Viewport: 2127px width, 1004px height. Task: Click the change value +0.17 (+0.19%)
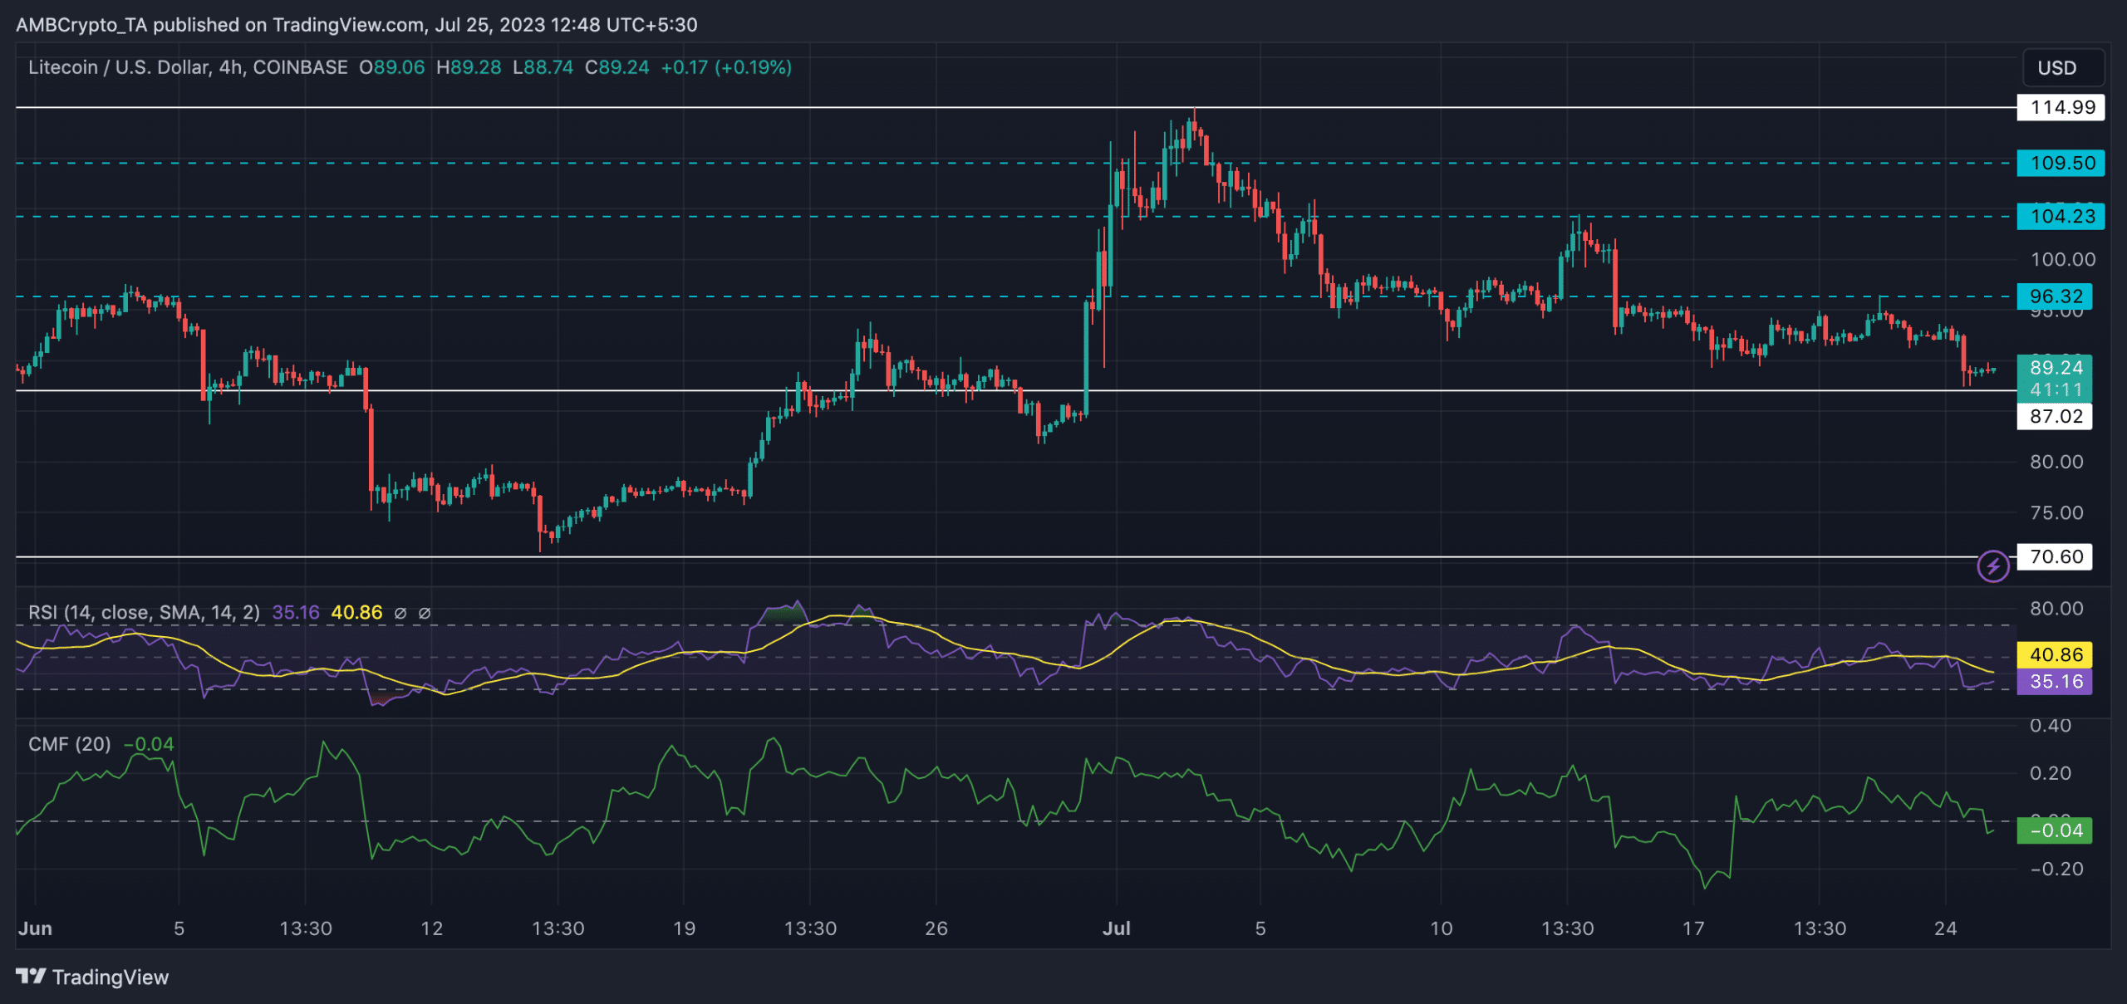pyautogui.click(x=726, y=67)
